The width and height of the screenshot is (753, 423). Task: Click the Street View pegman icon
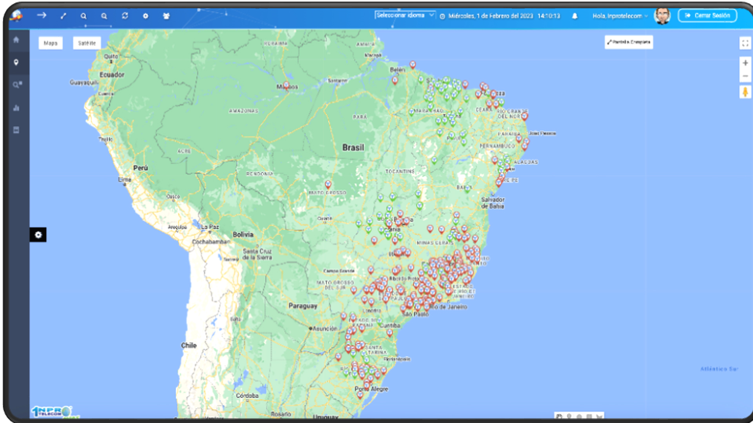(745, 92)
